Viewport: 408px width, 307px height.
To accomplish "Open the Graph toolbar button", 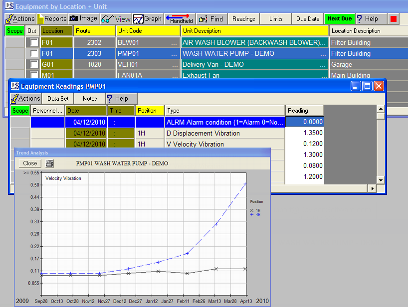I will 148,19.
